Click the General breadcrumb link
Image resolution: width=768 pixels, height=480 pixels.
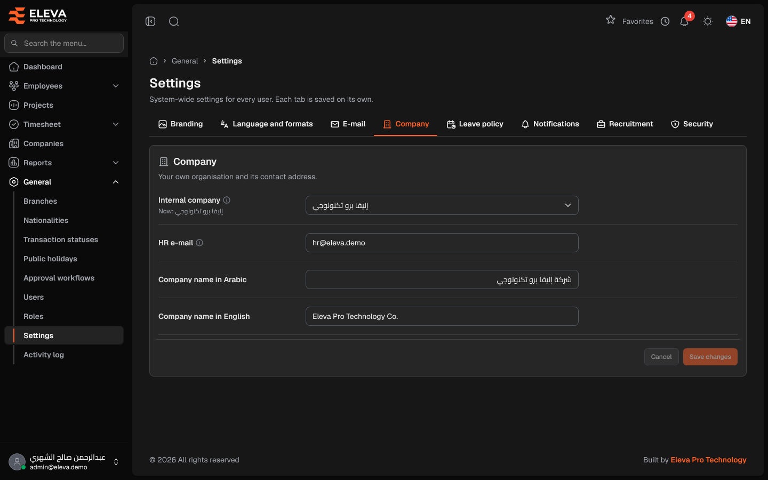(185, 61)
